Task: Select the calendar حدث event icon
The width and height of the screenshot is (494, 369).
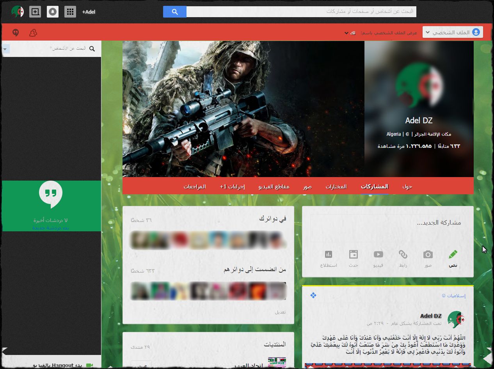Action: [354, 254]
